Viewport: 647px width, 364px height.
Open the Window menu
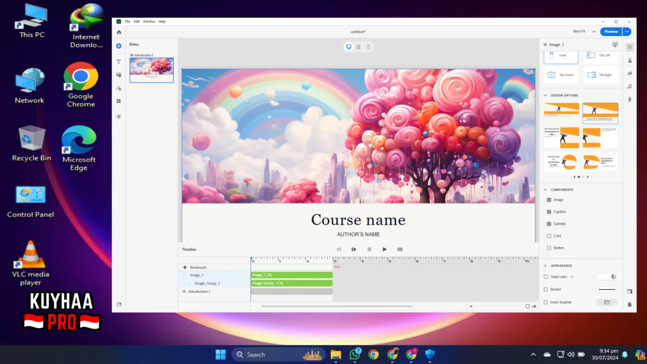click(149, 22)
